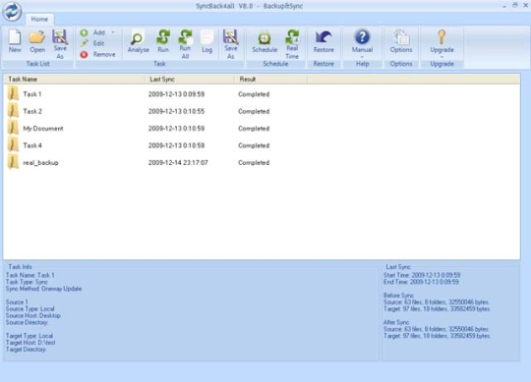Click the Task 1 folder icon
The height and width of the screenshot is (382, 531).
(x=13, y=93)
